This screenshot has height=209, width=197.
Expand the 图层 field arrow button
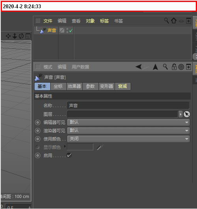coord(181,114)
